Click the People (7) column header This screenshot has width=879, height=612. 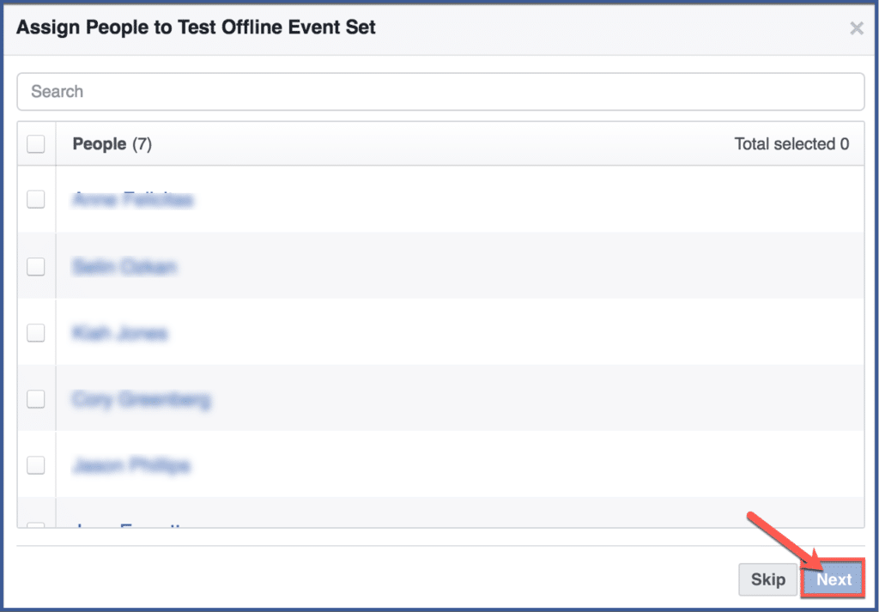tap(112, 143)
